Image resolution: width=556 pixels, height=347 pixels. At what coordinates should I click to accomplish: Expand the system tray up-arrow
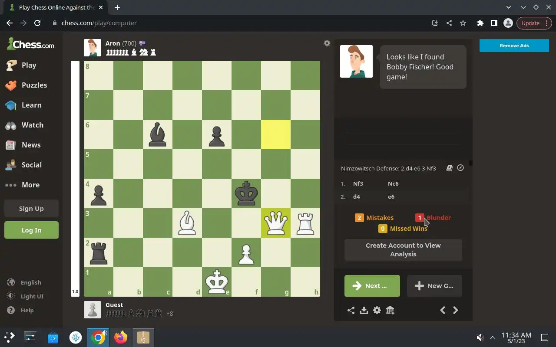click(x=493, y=337)
